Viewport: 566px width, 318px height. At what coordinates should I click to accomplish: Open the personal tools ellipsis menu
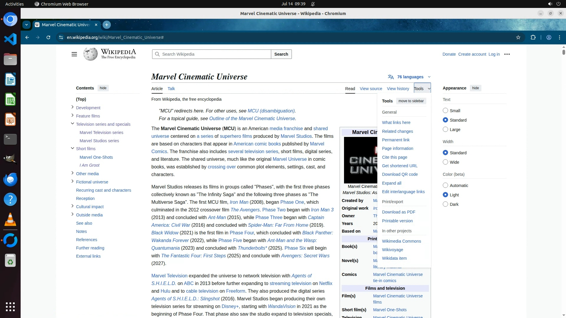(507, 54)
